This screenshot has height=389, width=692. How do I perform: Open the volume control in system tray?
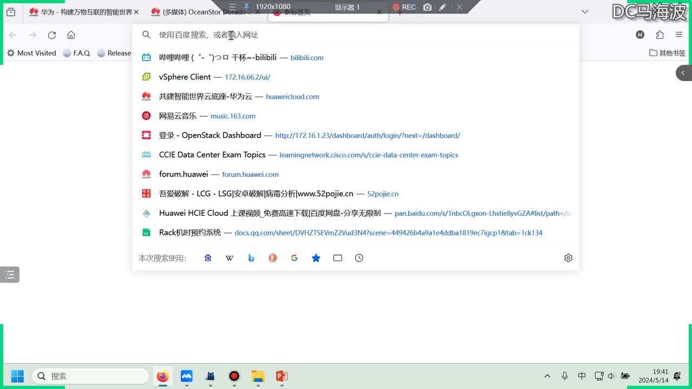pyautogui.click(x=611, y=376)
